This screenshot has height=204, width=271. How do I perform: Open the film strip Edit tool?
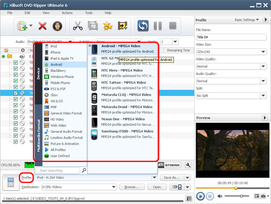[93, 26]
